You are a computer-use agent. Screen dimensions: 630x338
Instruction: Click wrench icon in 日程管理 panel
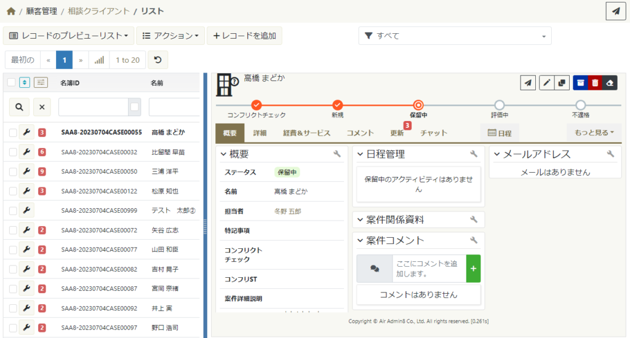(x=474, y=154)
